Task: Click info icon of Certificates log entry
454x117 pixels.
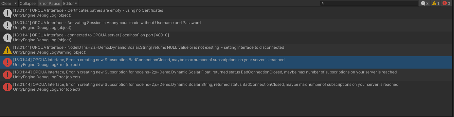Action: coord(7,13)
